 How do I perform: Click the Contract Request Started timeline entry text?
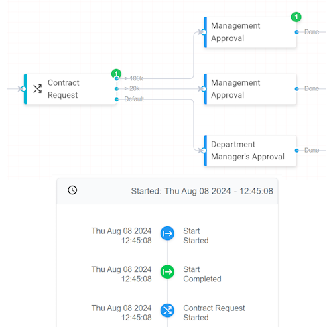(x=214, y=313)
